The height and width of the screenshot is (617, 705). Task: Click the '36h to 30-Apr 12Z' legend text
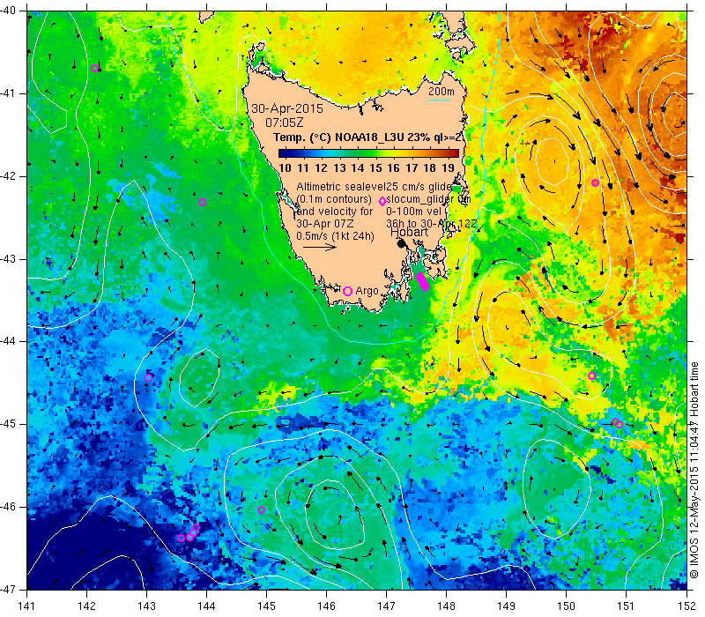pos(432,223)
